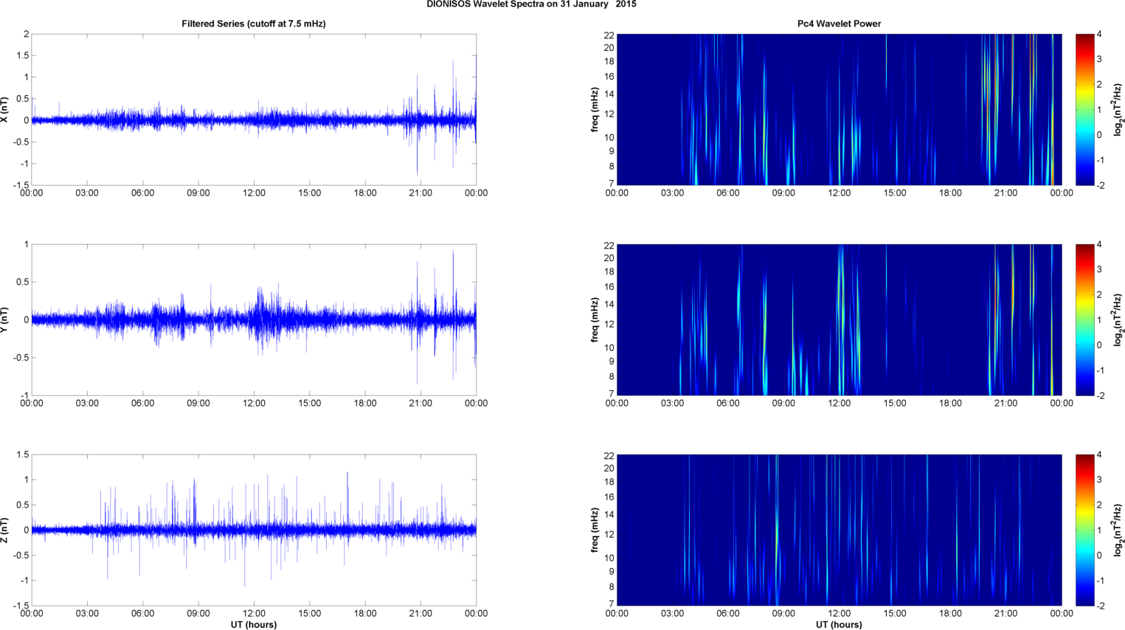Click the Y component wavelet power spectrogram

click(839, 319)
